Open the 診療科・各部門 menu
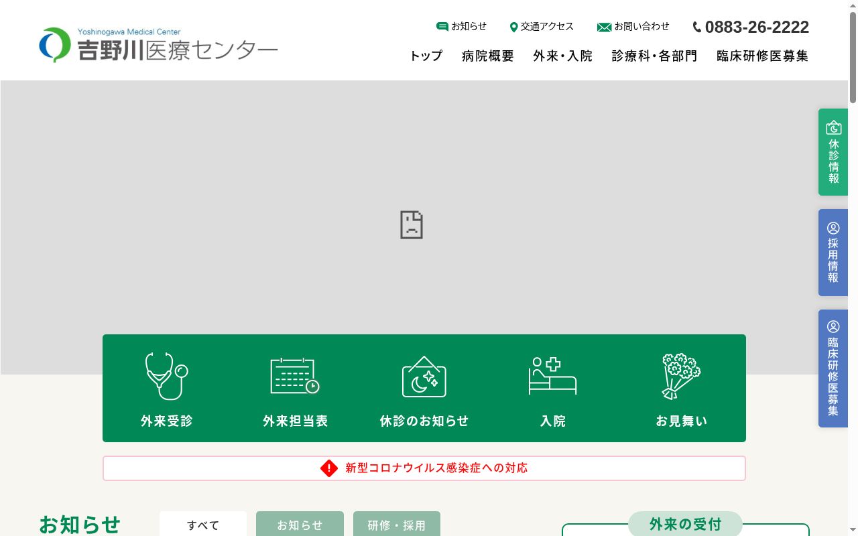The image size is (858, 536). coord(654,56)
